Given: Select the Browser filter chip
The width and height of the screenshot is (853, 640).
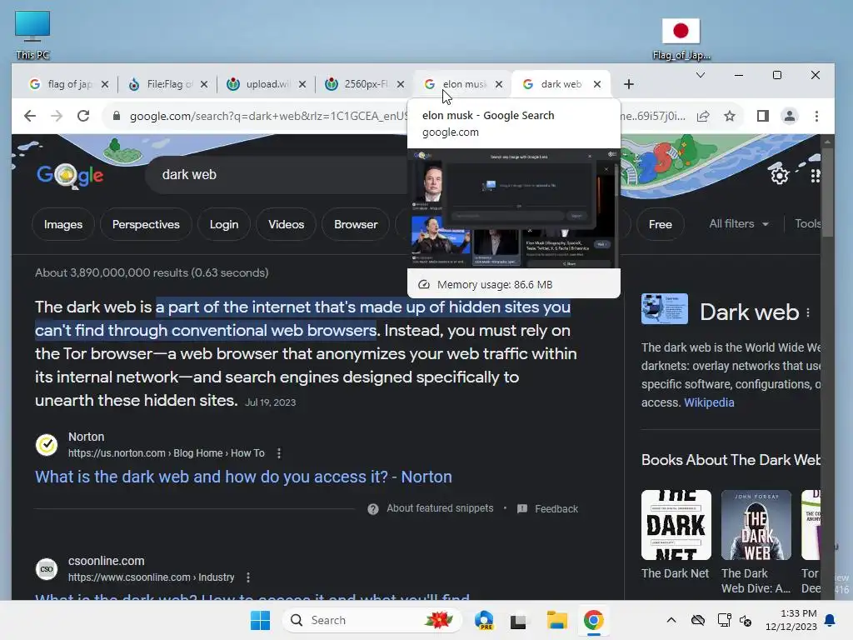Looking at the screenshot, I should [x=356, y=224].
